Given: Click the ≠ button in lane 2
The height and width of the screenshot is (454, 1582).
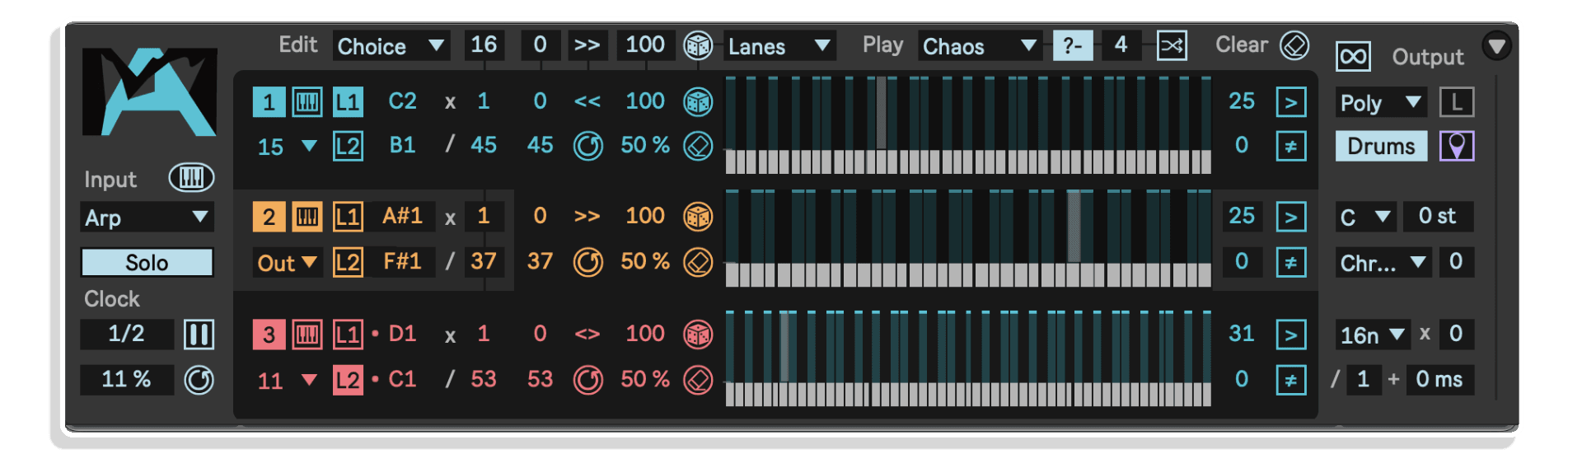Looking at the screenshot, I should coord(1291,263).
